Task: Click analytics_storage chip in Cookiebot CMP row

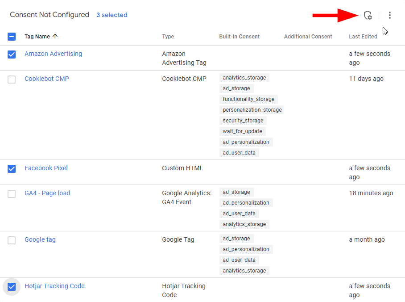Action: coord(244,78)
